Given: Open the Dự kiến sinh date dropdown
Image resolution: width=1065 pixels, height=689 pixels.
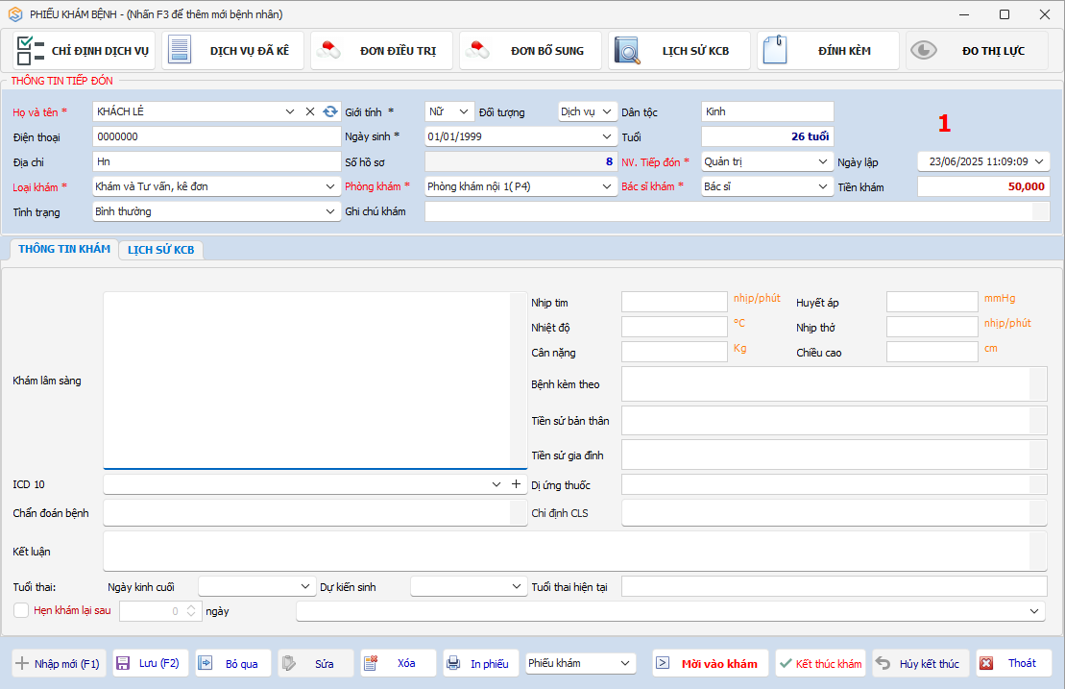Looking at the screenshot, I should 518,586.
